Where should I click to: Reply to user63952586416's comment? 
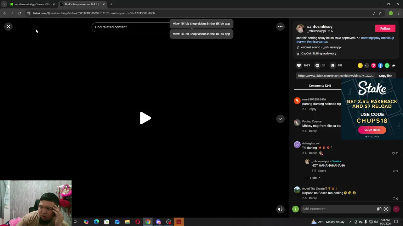[312, 109]
